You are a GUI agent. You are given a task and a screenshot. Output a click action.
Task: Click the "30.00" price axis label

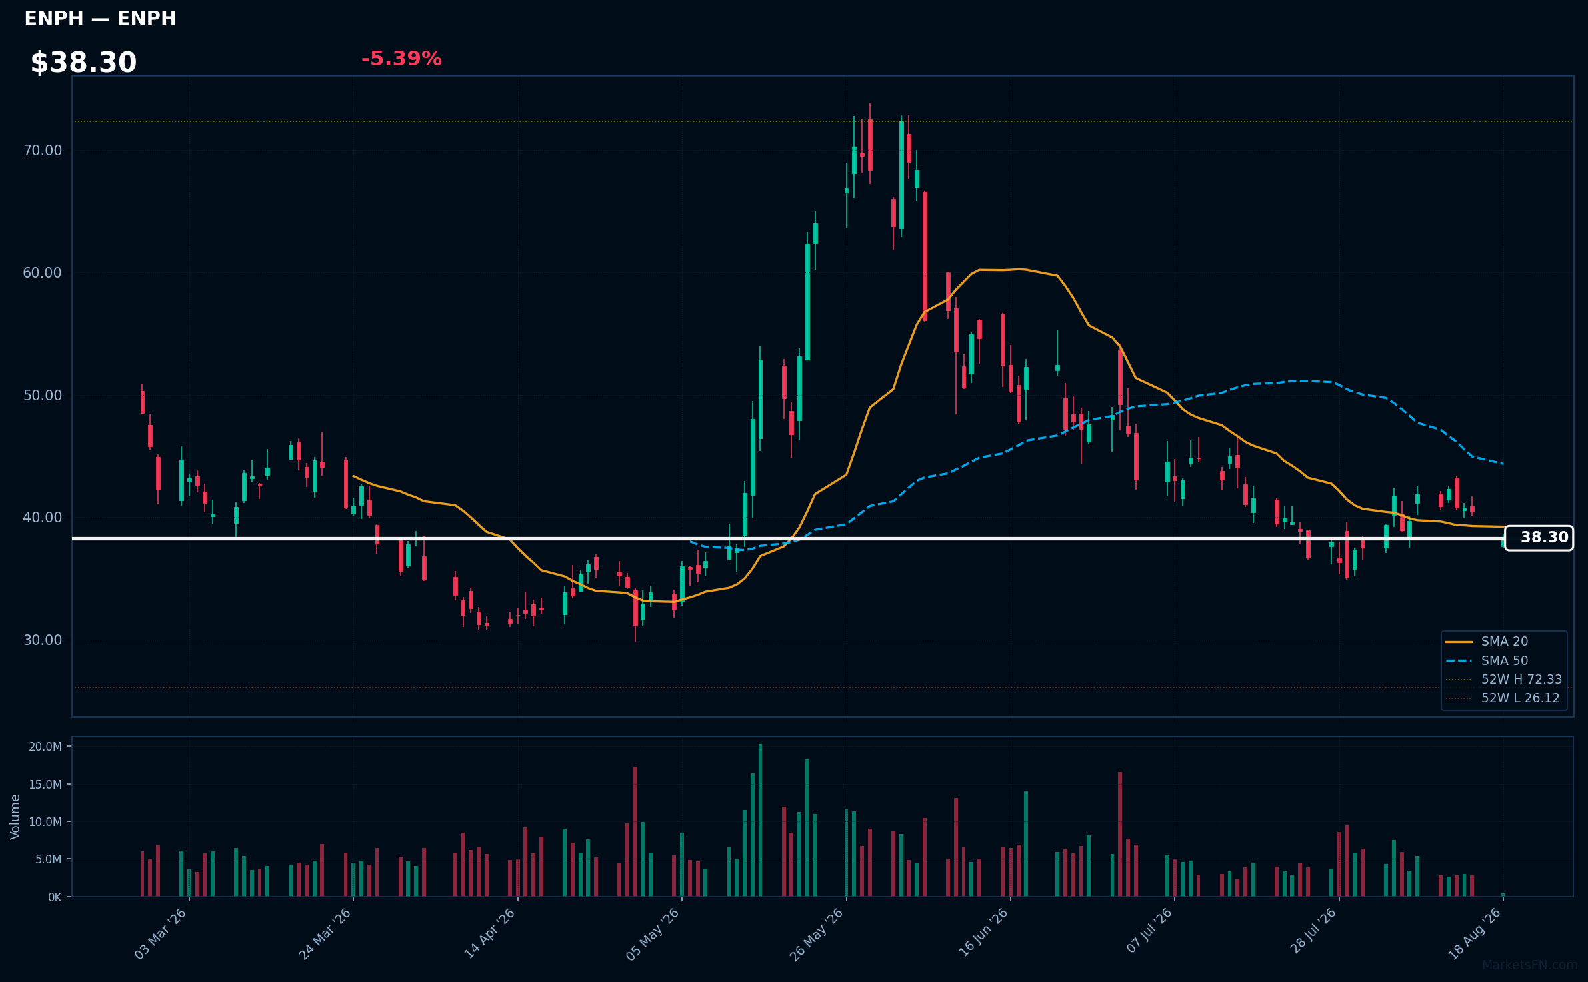tap(43, 640)
